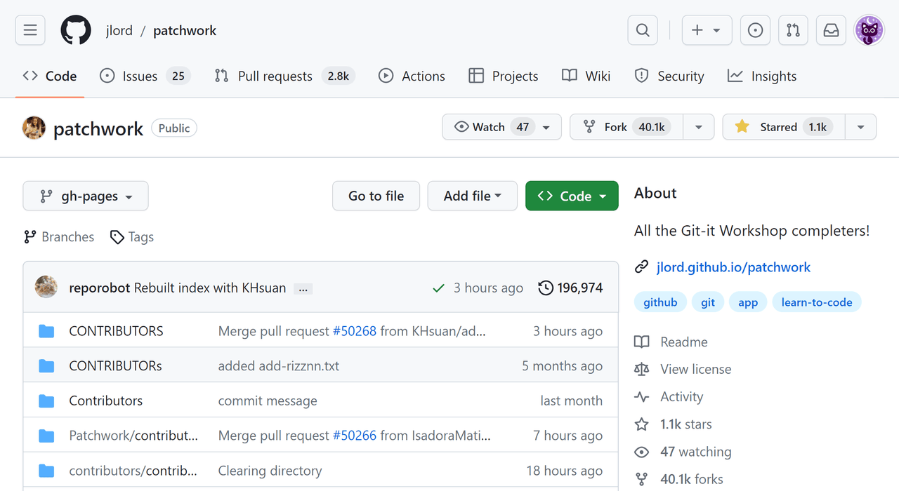
Task: Open the hamburger navigation menu
Action: coord(30,30)
